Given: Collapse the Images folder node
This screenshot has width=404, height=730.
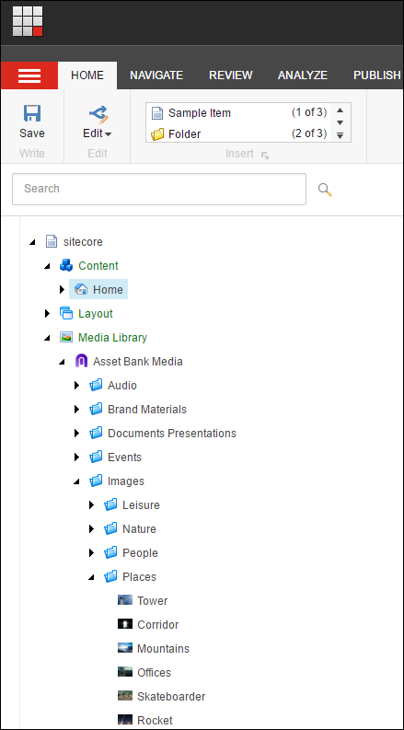Looking at the screenshot, I should tap(76, 481).
